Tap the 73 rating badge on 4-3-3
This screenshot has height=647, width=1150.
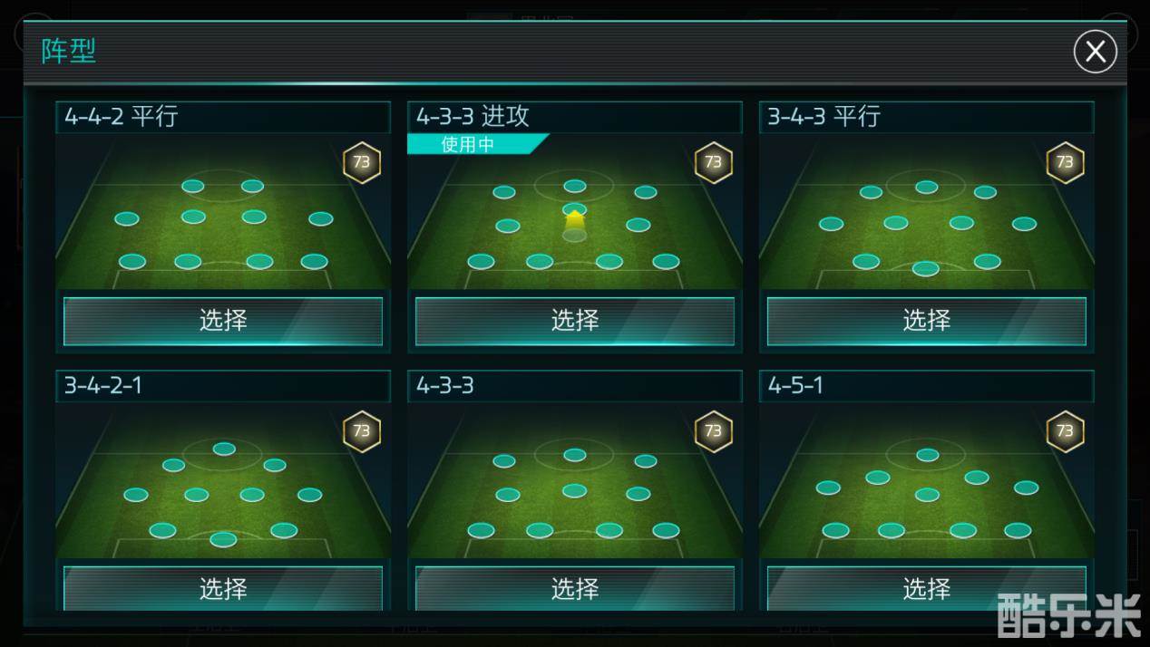(714, 431)
